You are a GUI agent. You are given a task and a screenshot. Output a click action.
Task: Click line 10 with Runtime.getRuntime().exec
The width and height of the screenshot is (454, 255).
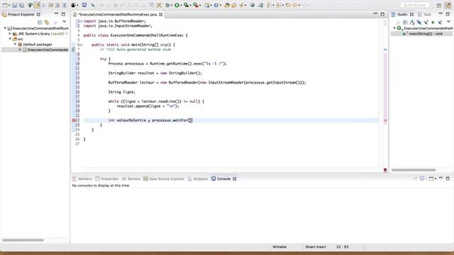click(x=167, y=64)
